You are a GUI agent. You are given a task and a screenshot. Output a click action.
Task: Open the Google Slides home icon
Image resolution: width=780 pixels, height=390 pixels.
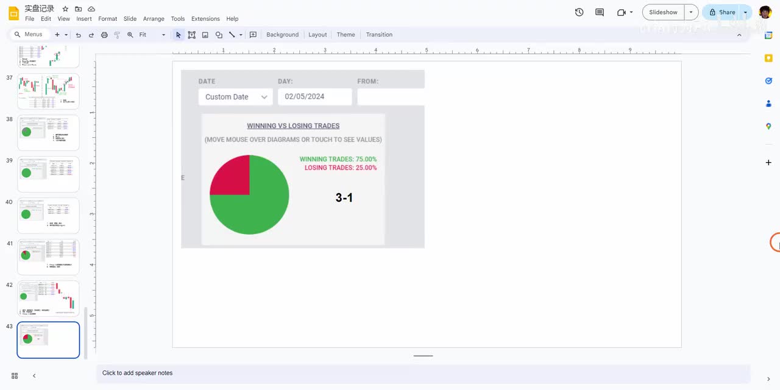point(13,13)
